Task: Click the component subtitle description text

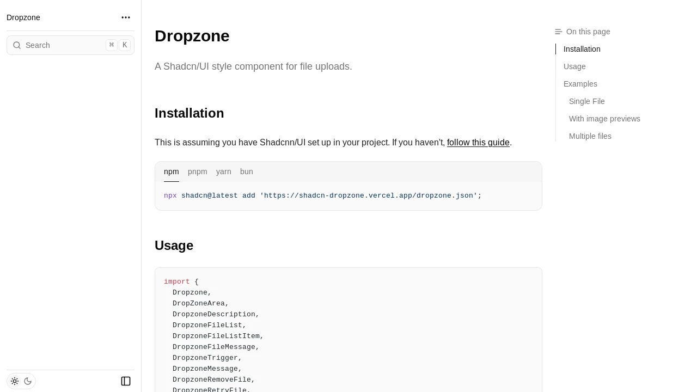Action: pyautogui.click(x=253, y=66)
